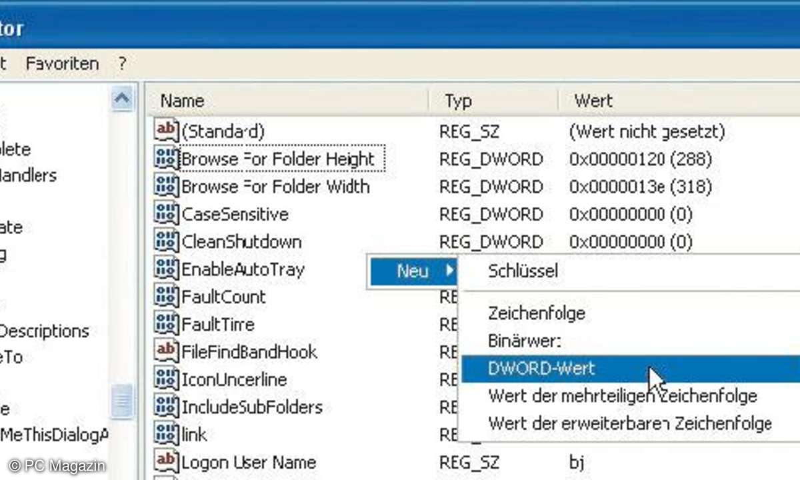This screenshot has width=800, height=480.
Task: Select Schlüssel in the Neu submenu
Action: [523, 271]
